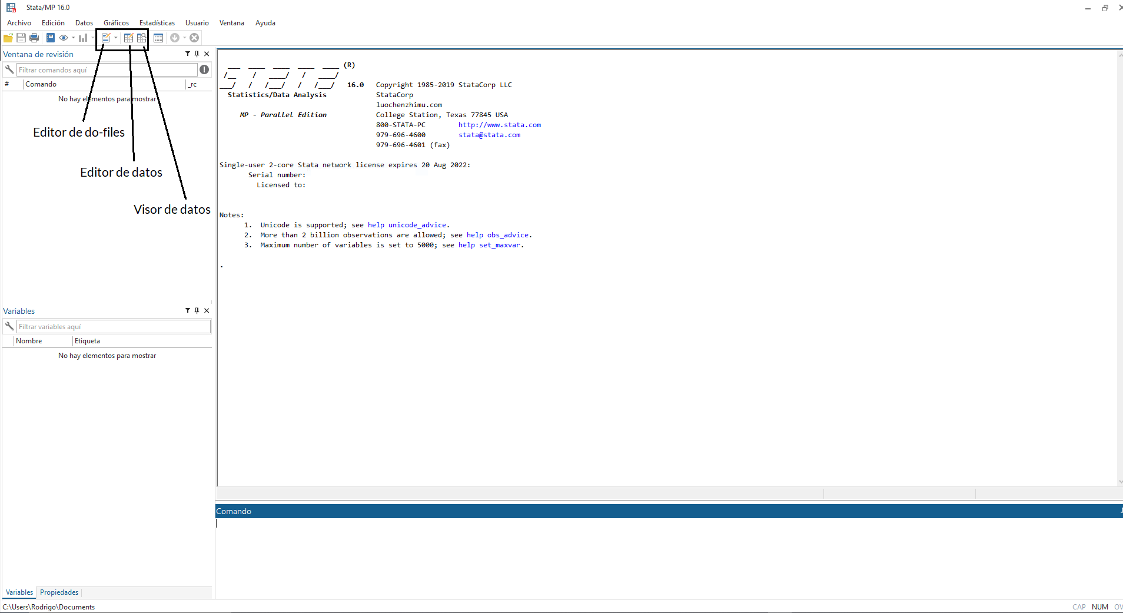The width and height of the screenshot is (1123, 613).
Task: Click the Variables Manager toolbar icon
Action: click(158, 38)
